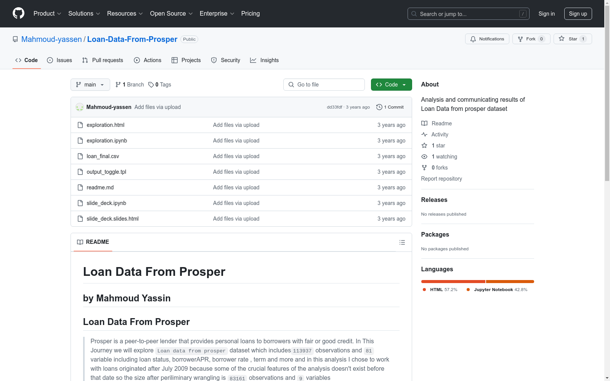This screenshot has width=610, height=381.
Task: View the 1 Branch link
Action: [130, 85]
